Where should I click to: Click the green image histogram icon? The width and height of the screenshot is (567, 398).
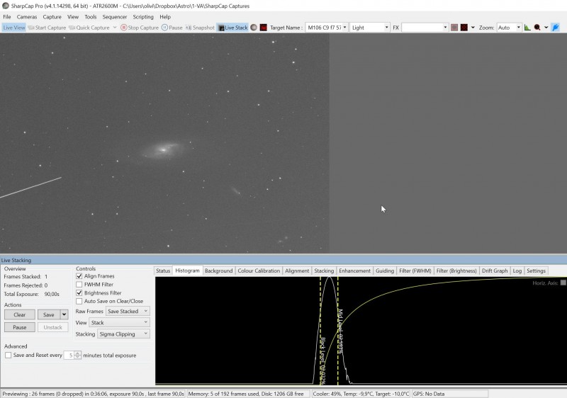coord(527,28)
